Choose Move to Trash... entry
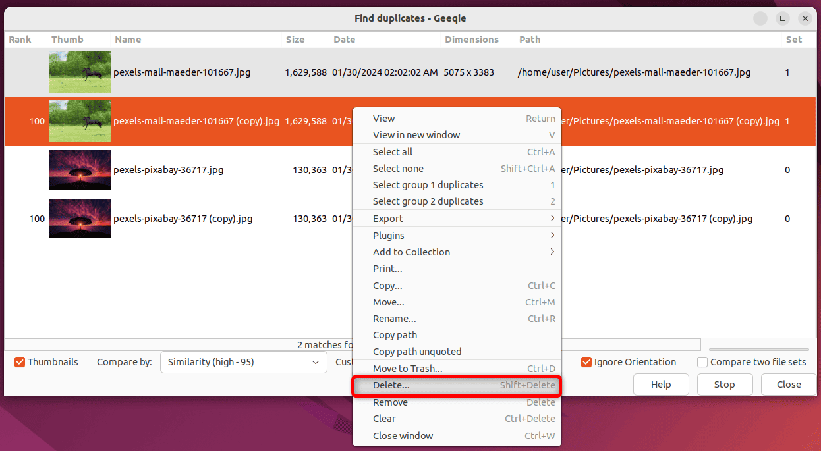 tap(457, 369)
